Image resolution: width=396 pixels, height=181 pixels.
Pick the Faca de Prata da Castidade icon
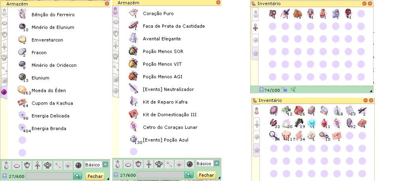click(133, 25)
